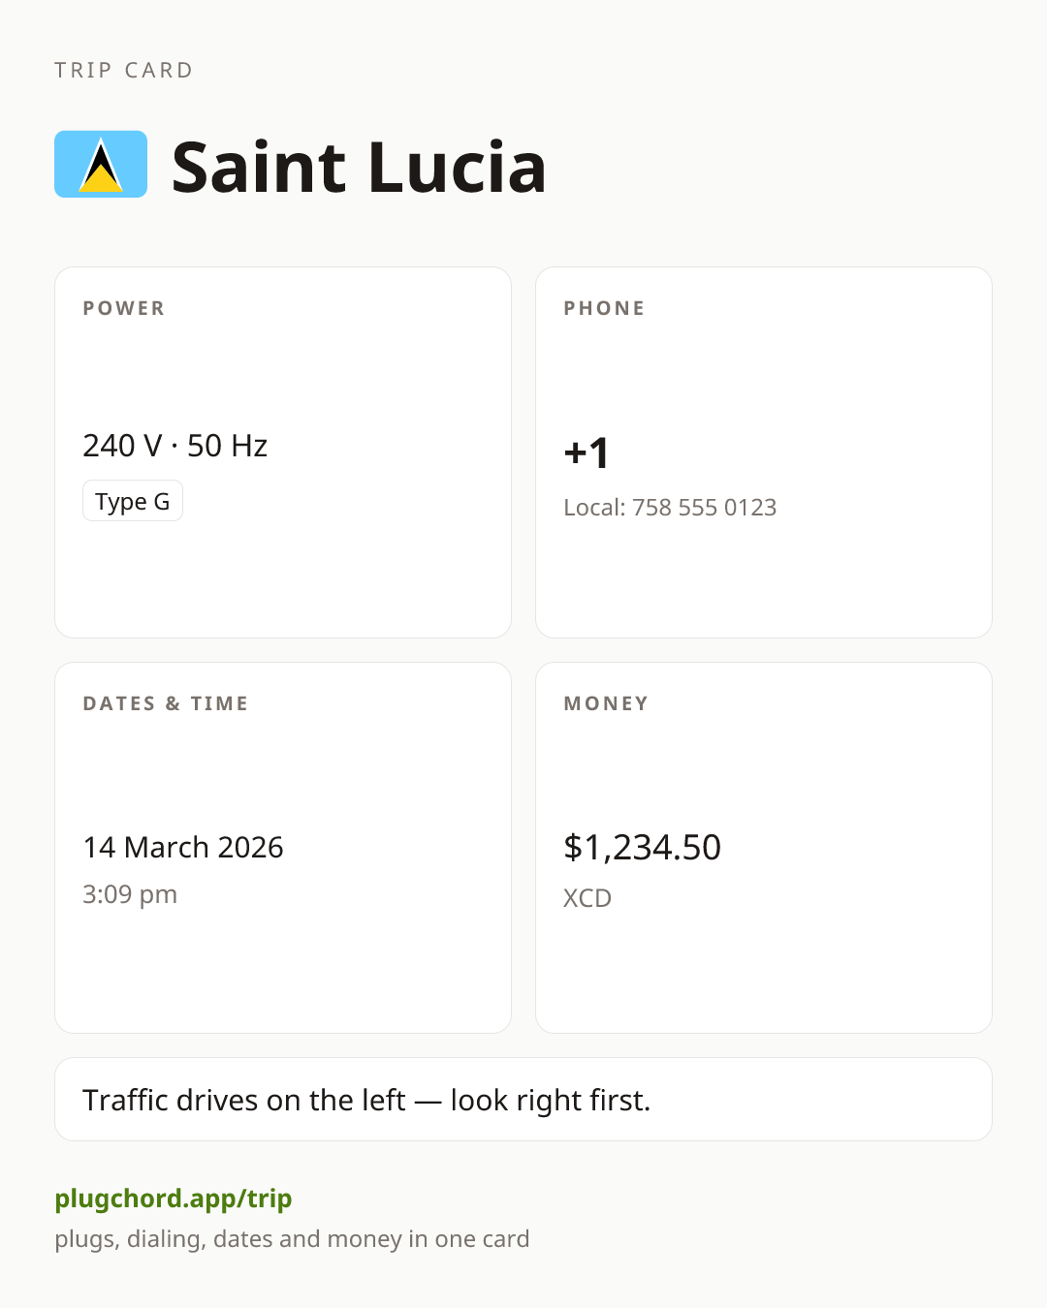Click the POWER card heading
This screenshot has height=1308, width=1047.
tap(124, 308)
